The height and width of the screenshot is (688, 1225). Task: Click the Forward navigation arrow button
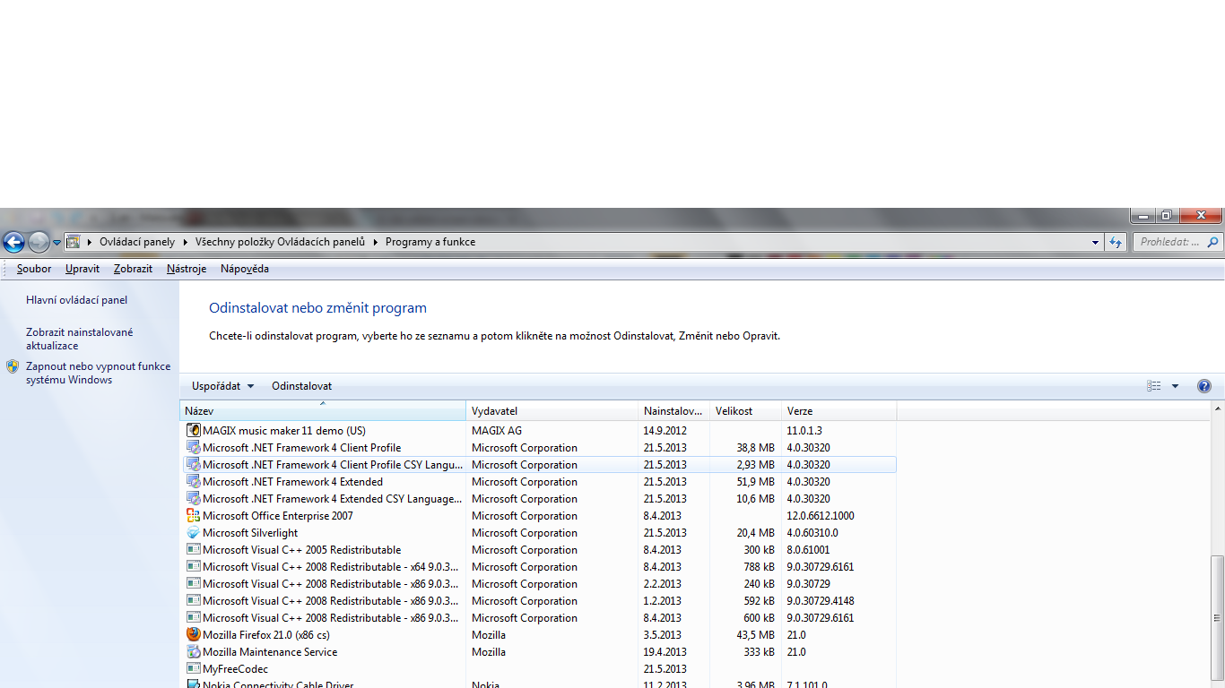click(x=39, y=242)
